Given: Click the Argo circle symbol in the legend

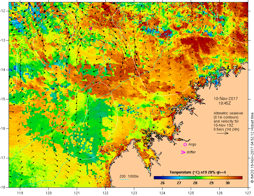Looking at the screenshot, I should (185, 145).
